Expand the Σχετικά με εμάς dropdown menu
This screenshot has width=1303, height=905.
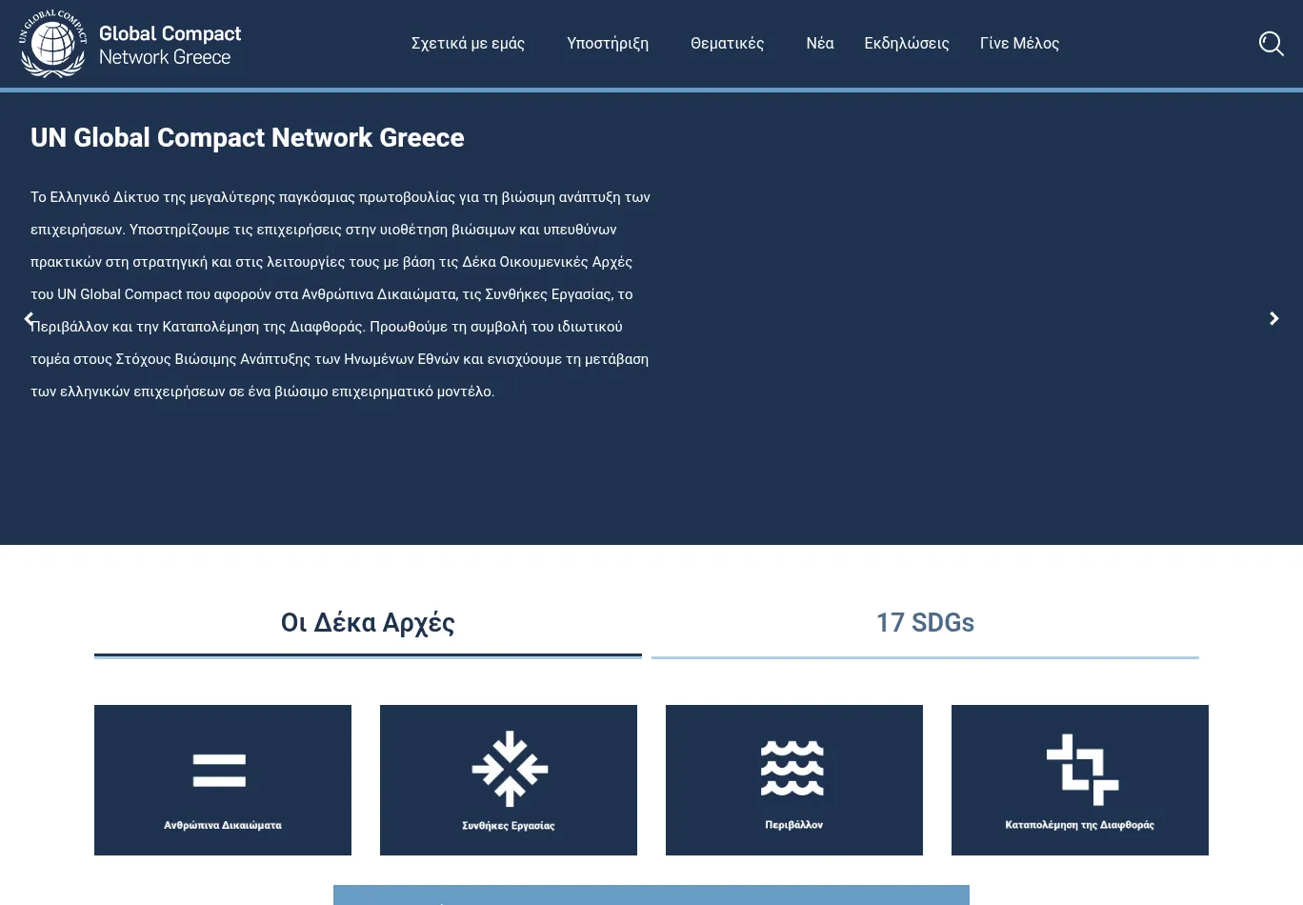468,43
